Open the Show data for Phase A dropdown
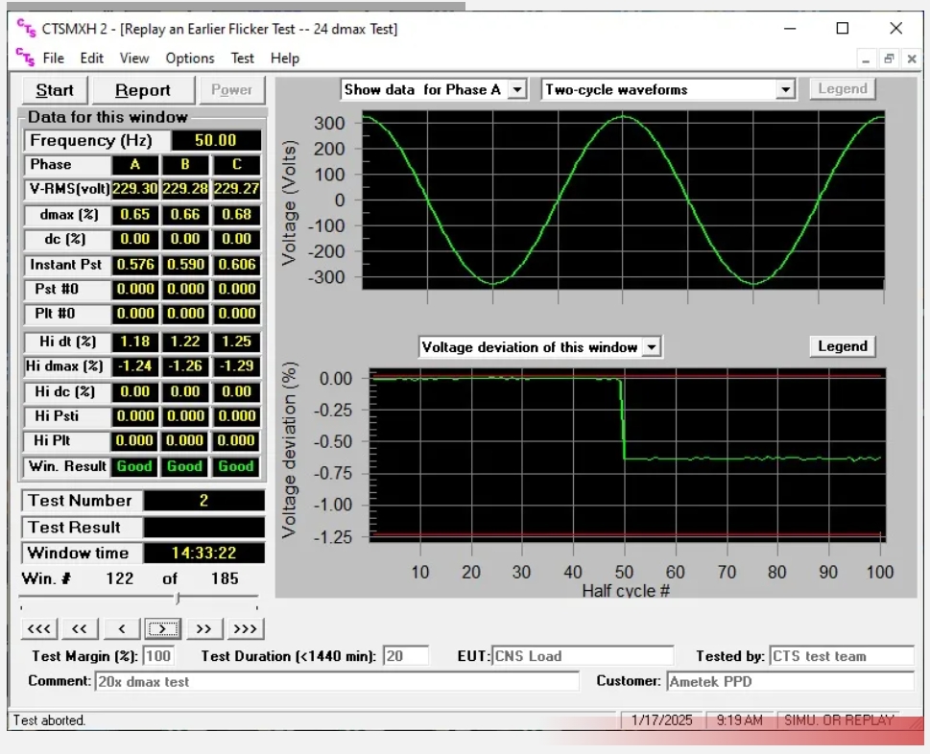The width and height of the screenshot is (930, 754). (x=517, y=89)
